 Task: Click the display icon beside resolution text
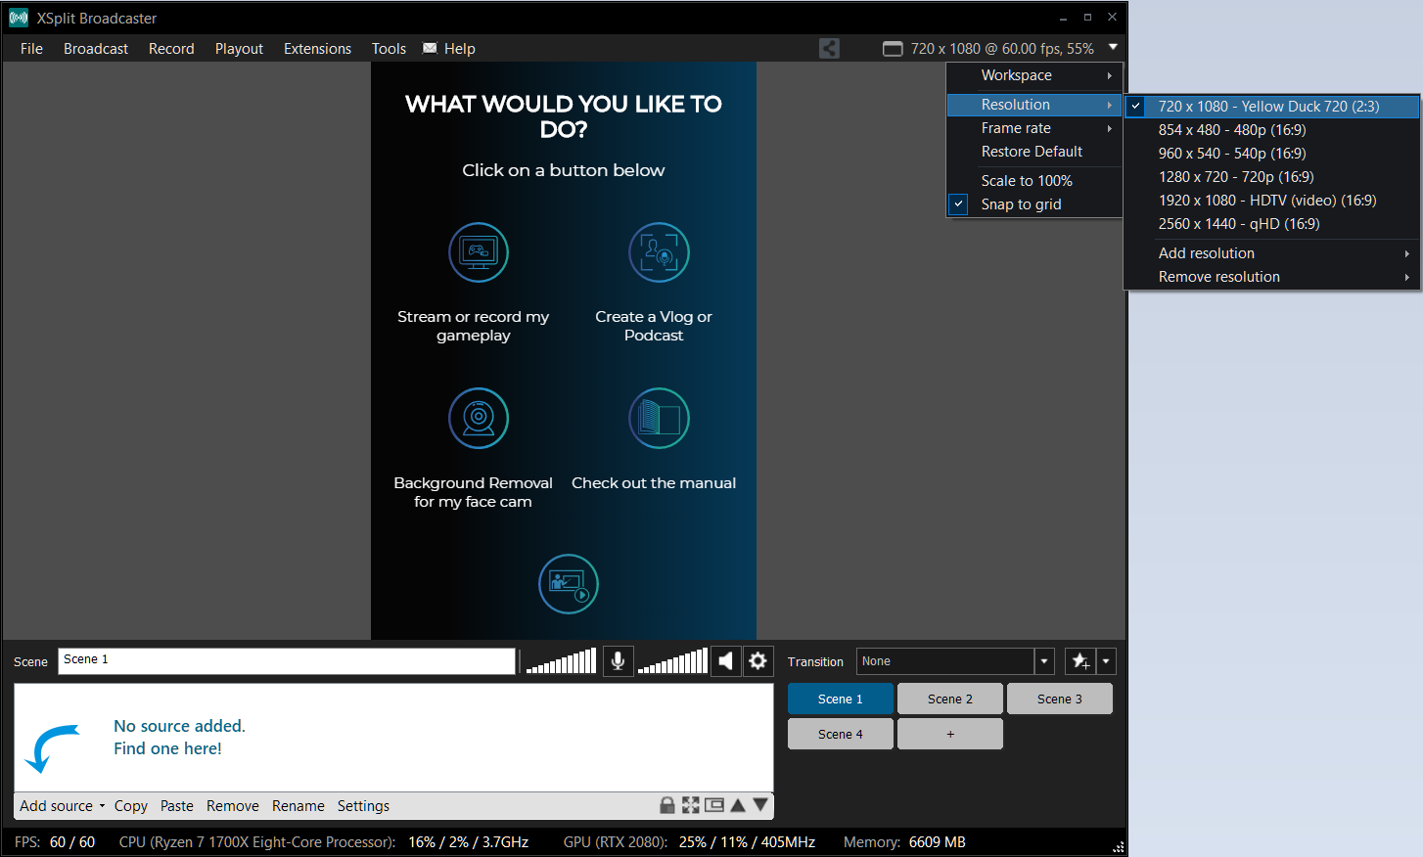pyautogui.click(x=893, y=49)
